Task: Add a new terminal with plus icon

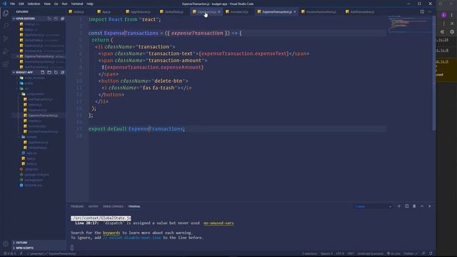Action: pos(399,206)
